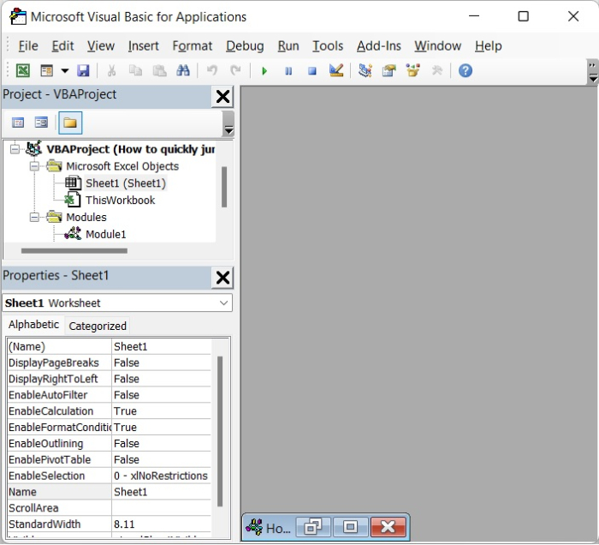Open the File menu
599x545 pixels.
tap(28, 46)
